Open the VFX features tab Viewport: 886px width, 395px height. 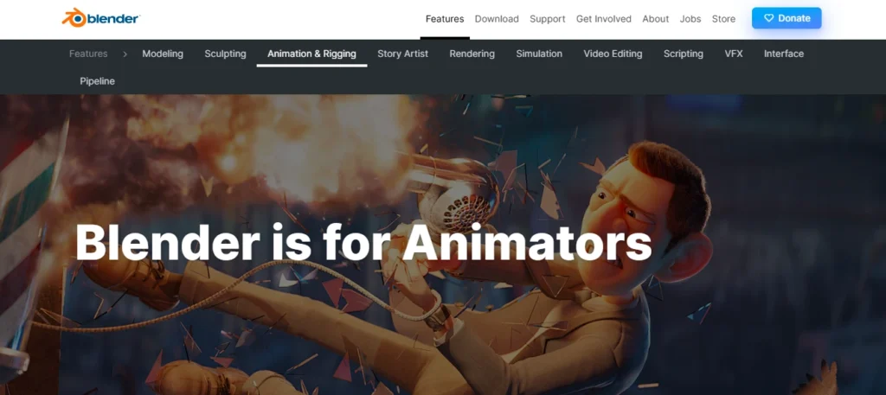(734, 54)
